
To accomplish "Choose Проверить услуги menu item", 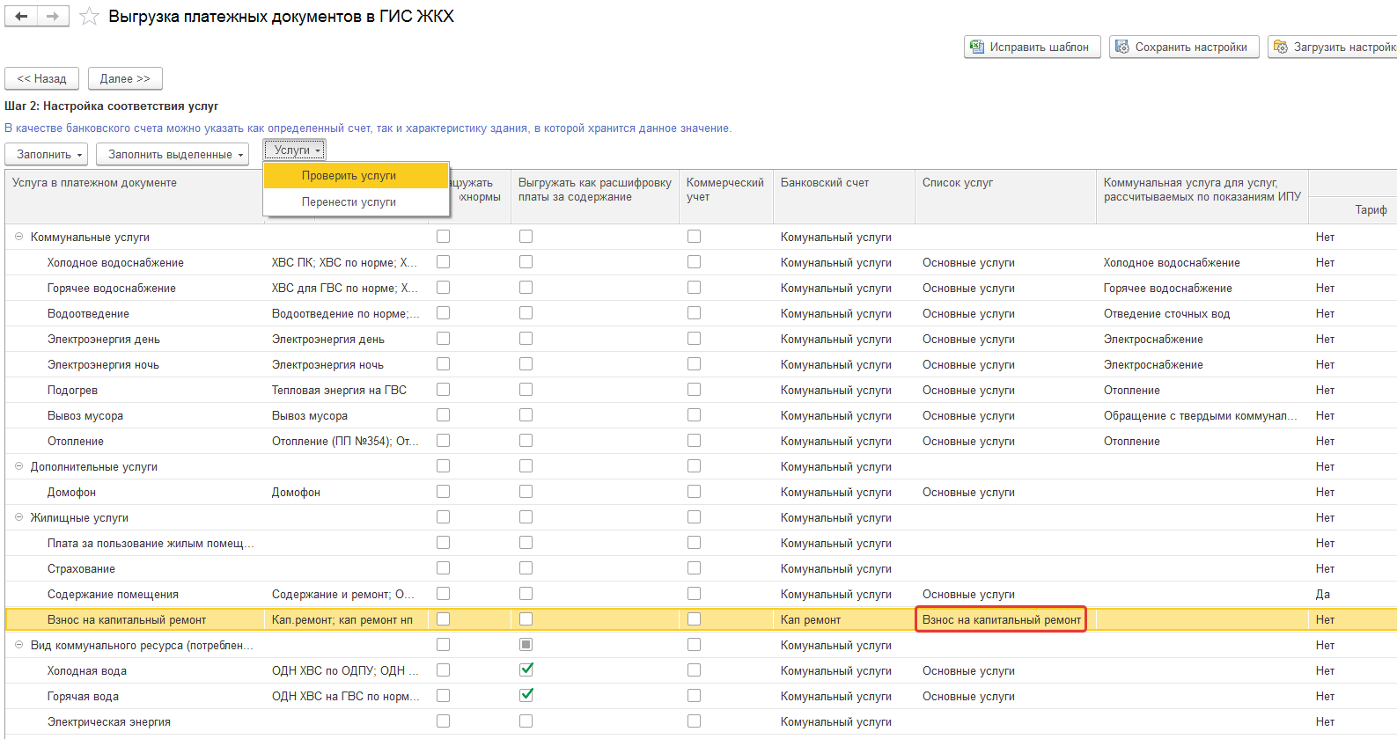I will pyautogui.click(x=357, y=175).
